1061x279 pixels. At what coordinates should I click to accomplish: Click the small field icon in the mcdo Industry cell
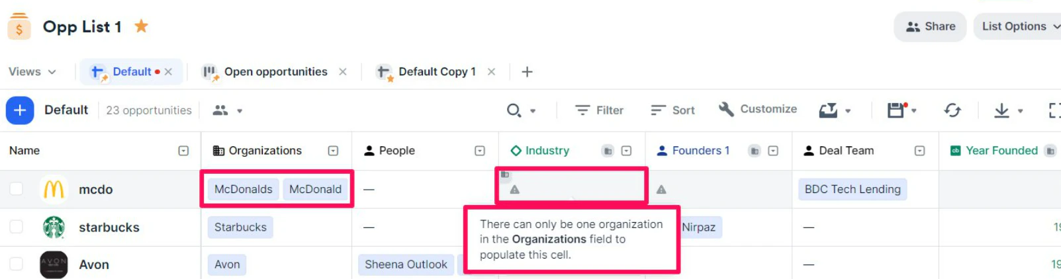point(505,175)
